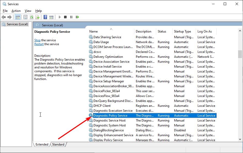Switch to the Standard tab

click(x=58, y=144)
